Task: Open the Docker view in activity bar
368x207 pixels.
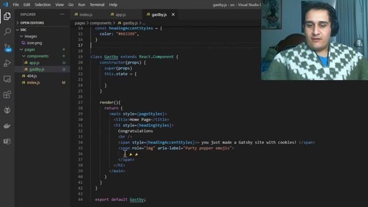Action: click(7, 126)
